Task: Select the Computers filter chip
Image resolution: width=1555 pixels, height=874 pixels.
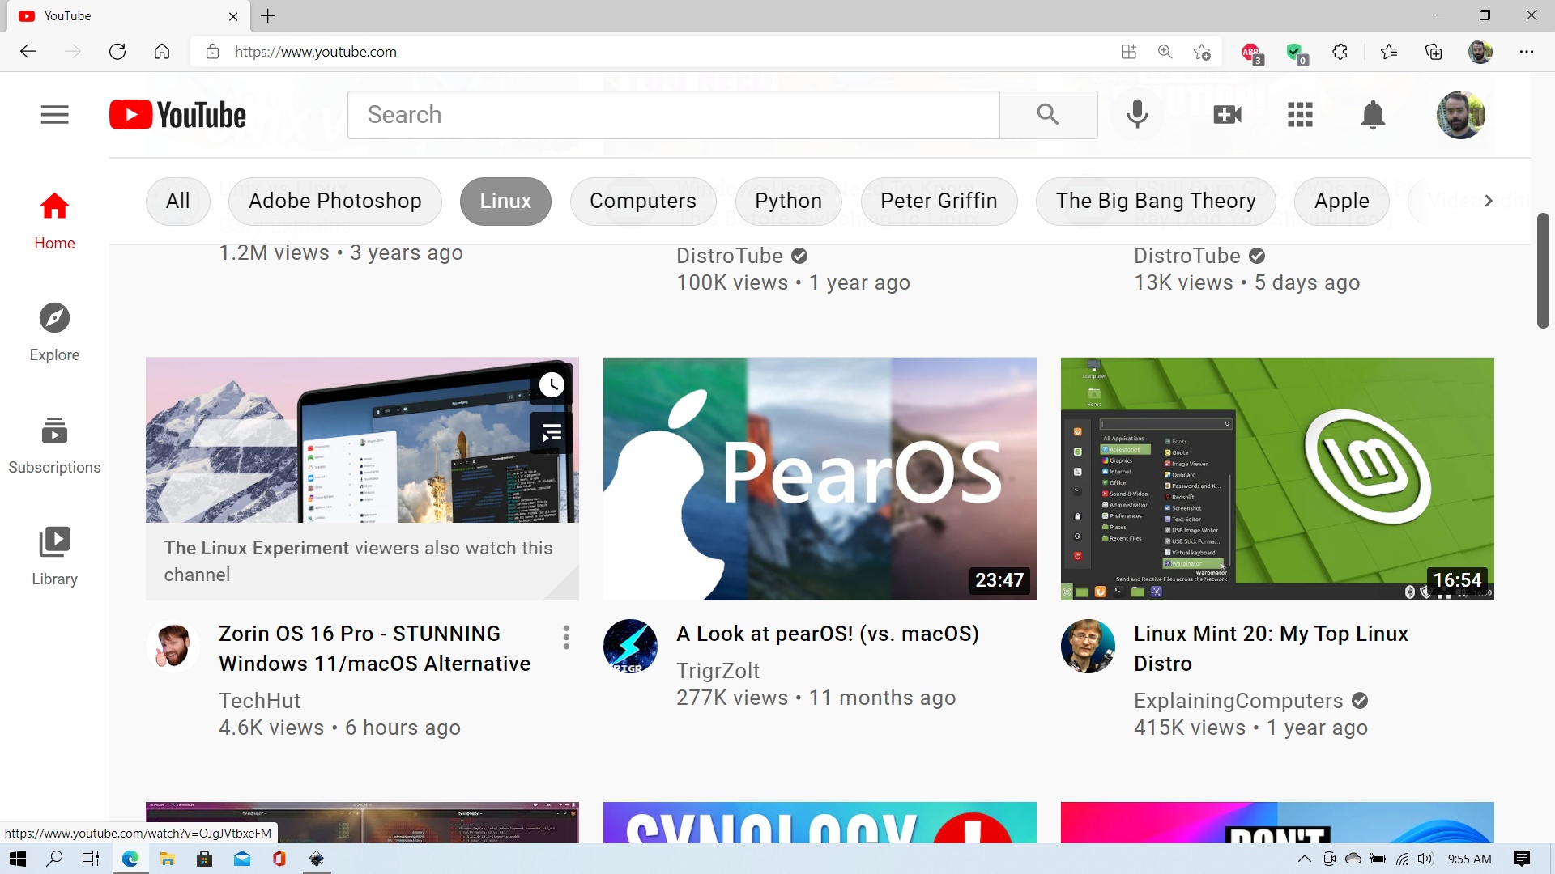Action: click(642, 201)
